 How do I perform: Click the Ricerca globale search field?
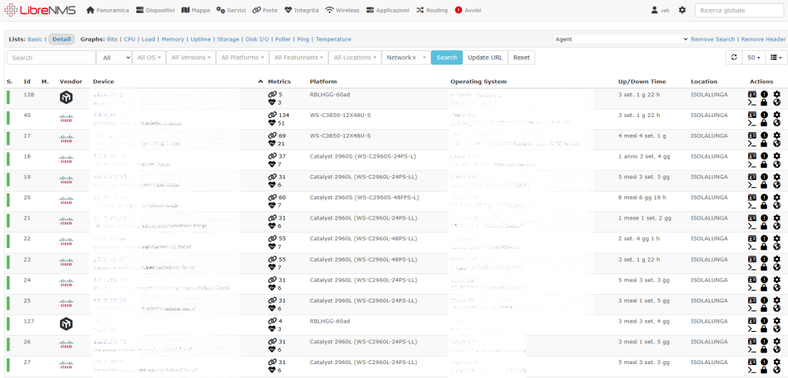737,10
